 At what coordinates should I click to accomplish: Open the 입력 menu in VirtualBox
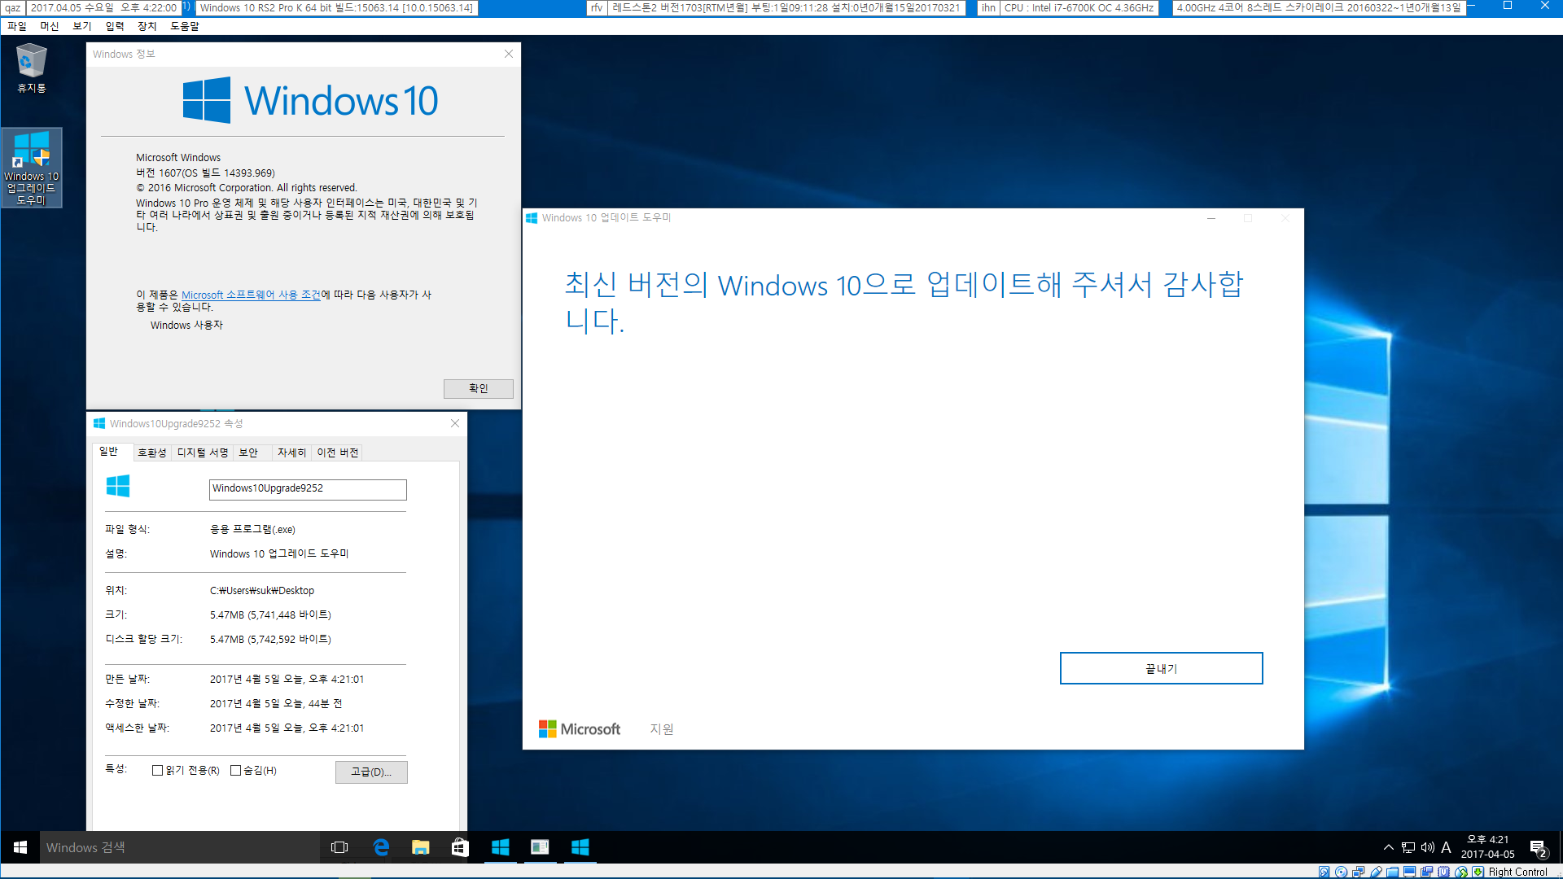click(115, 26)
